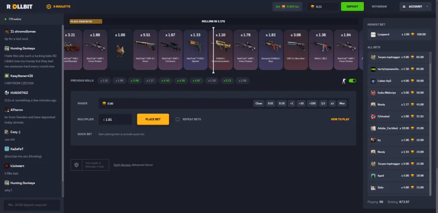Open the How To Play guide
438x213 pixels.
[x=340, y=120]
